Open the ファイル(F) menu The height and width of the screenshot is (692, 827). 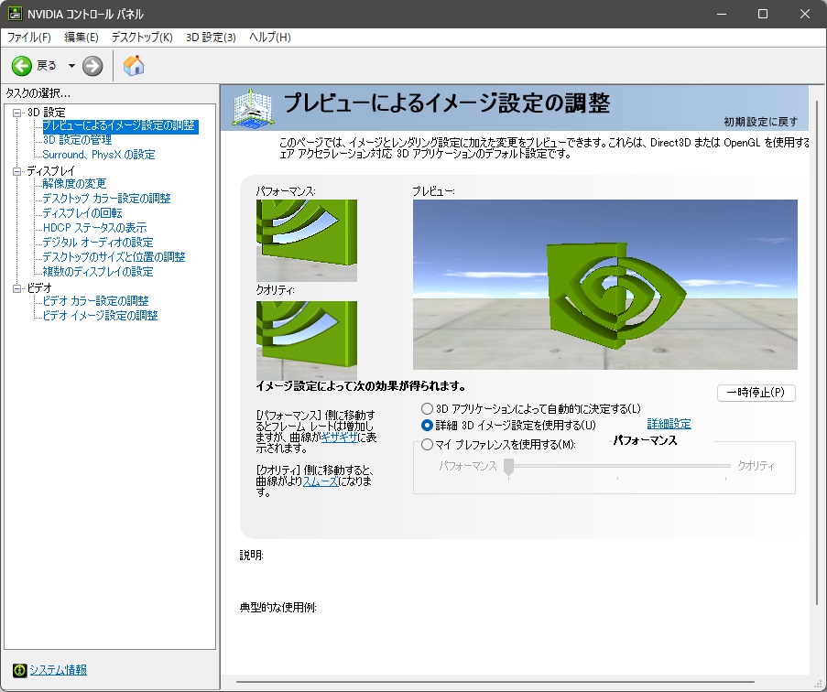29,38
